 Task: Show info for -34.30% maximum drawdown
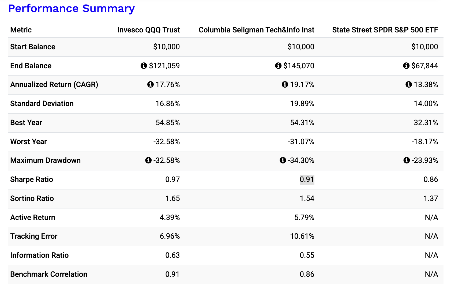tap(283, 160)
